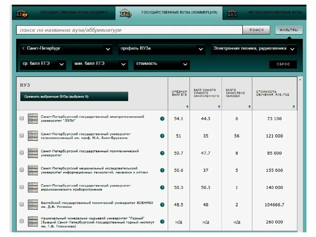This screenshot has width=316, height=237.
Task: Click the state universities budget building icon
Action: (x=22, y=13)
